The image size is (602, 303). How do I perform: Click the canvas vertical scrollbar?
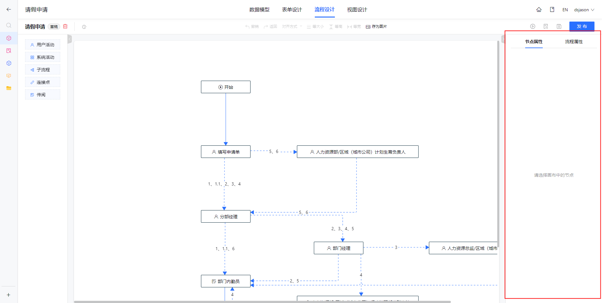click(x=498, y=144)
